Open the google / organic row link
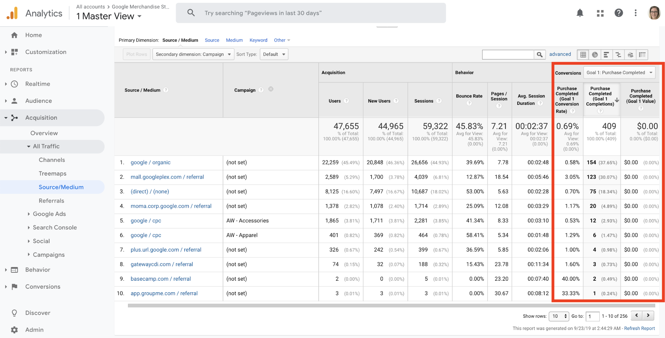This screenshot has width=665, height=338. tap(150, 163)
